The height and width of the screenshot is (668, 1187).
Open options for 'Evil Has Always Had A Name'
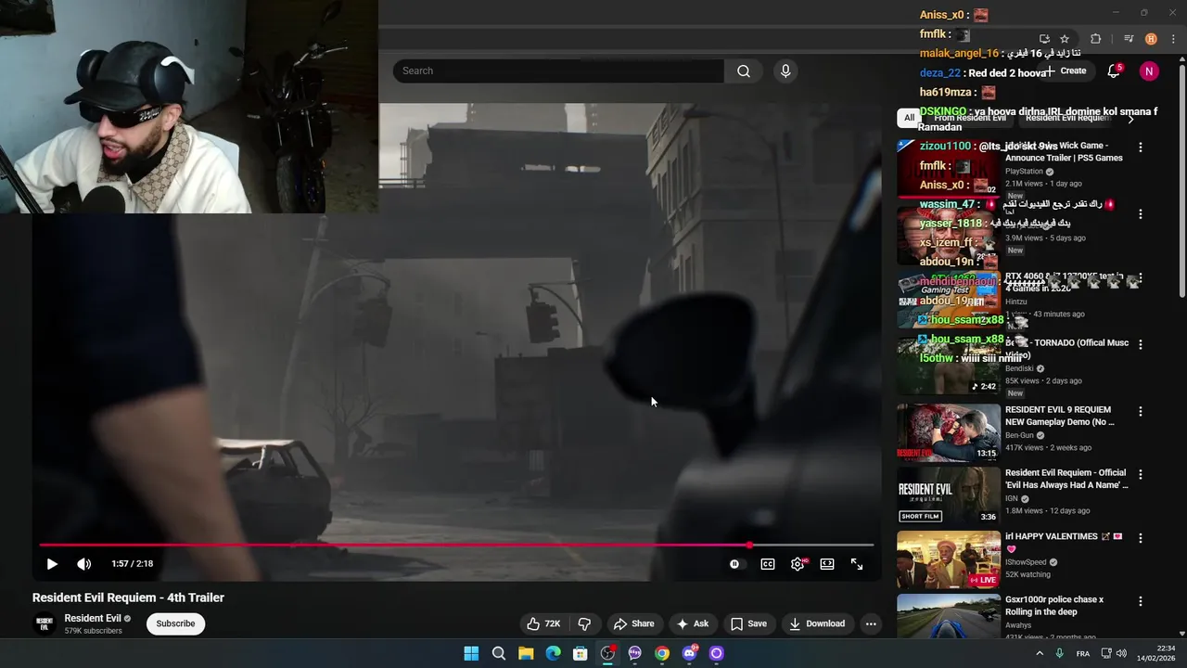[1141, 474]
